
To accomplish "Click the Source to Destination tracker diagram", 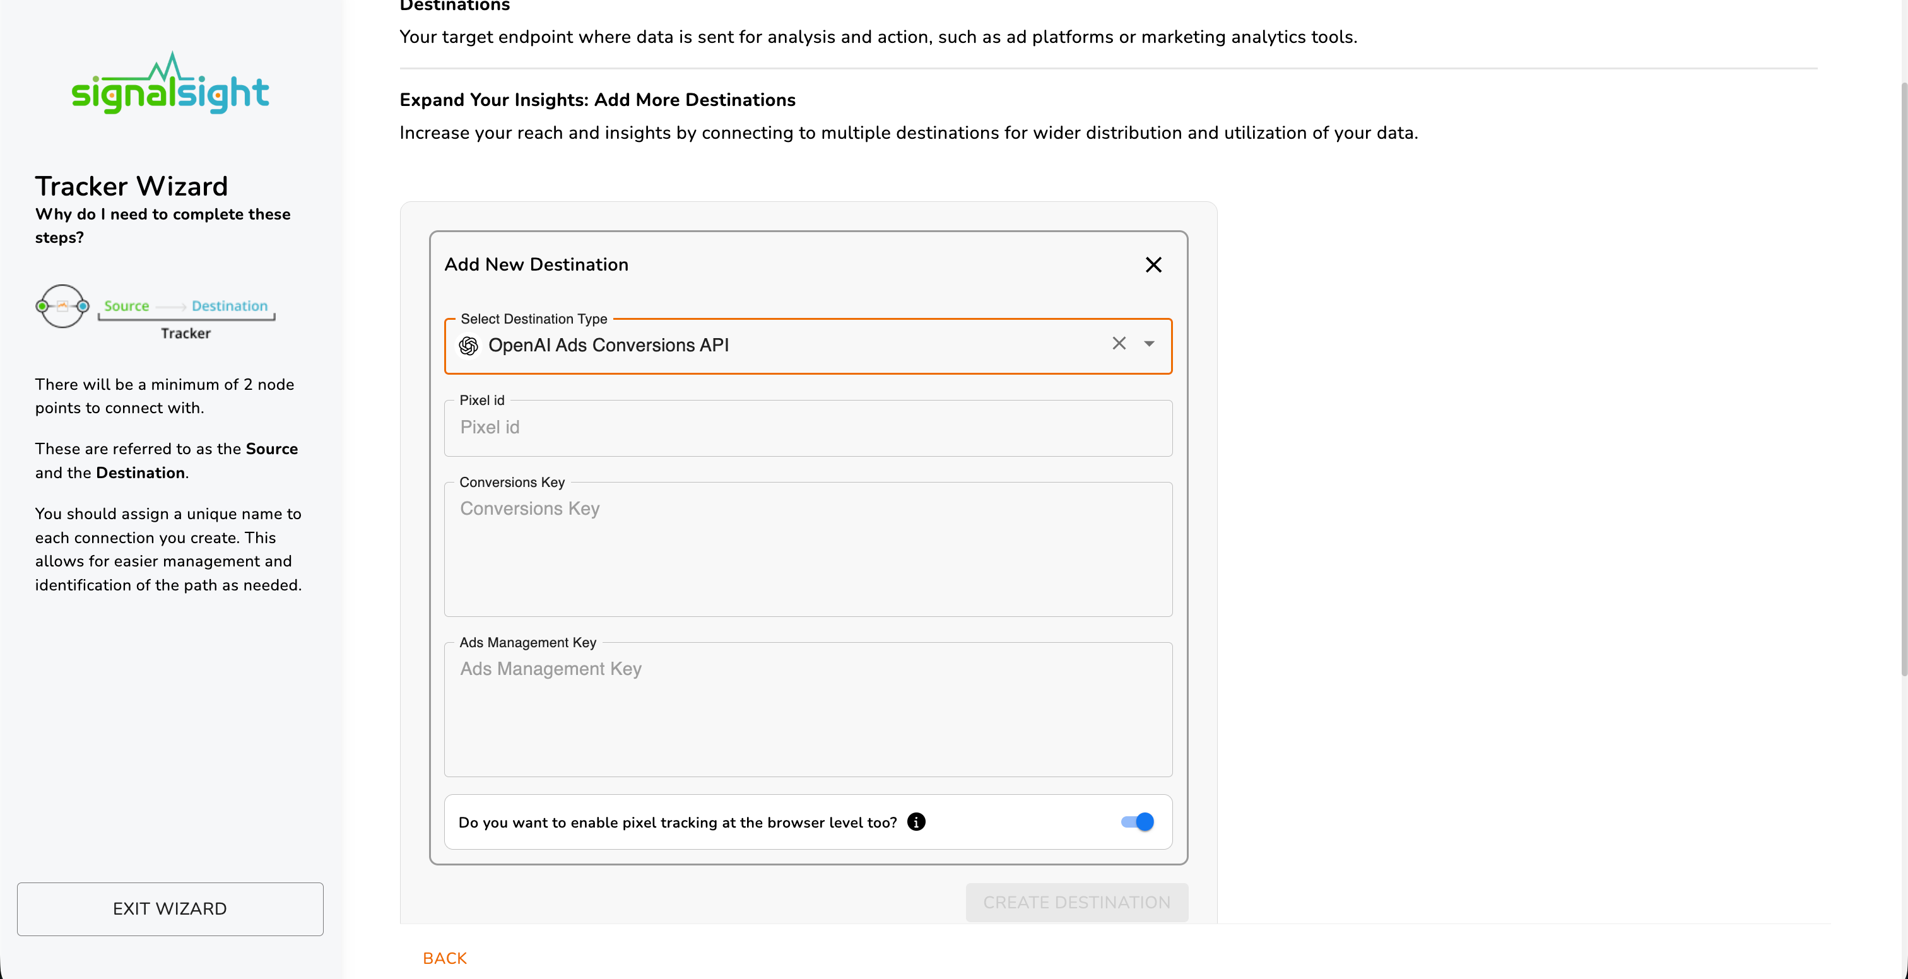I will point(156,312).
